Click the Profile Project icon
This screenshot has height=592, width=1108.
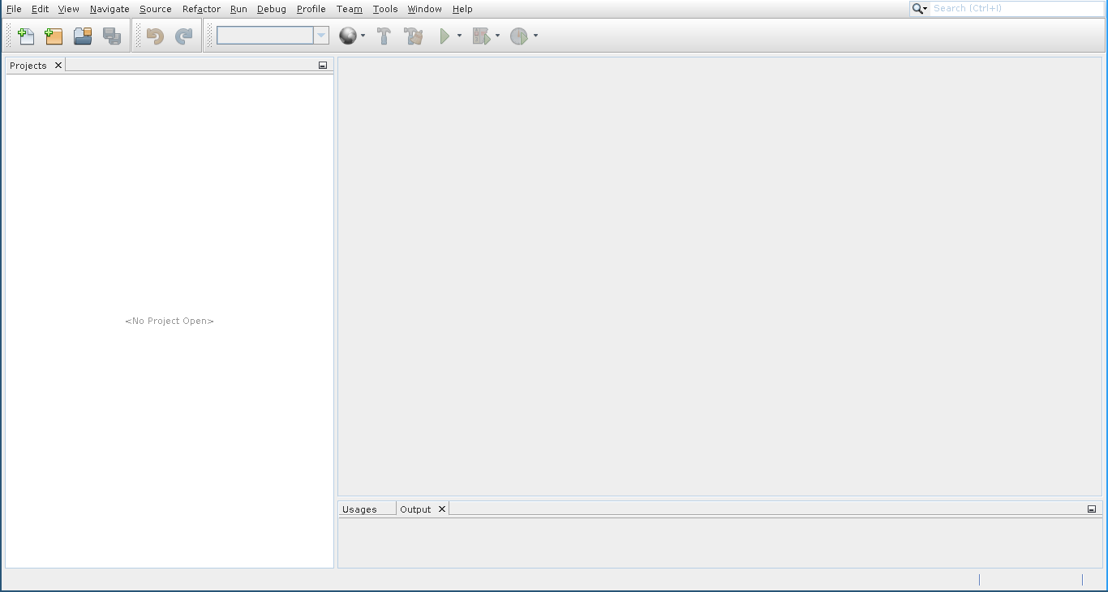pos(518,36)
